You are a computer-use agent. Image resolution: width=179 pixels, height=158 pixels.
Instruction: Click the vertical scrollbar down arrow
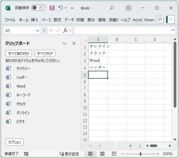click(x=175, y=139)
